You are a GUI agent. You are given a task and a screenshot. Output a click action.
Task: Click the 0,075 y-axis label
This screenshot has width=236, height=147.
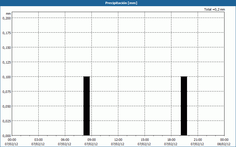[6, 92]
